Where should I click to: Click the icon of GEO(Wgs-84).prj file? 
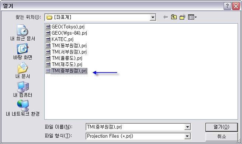tap(48, 33)
